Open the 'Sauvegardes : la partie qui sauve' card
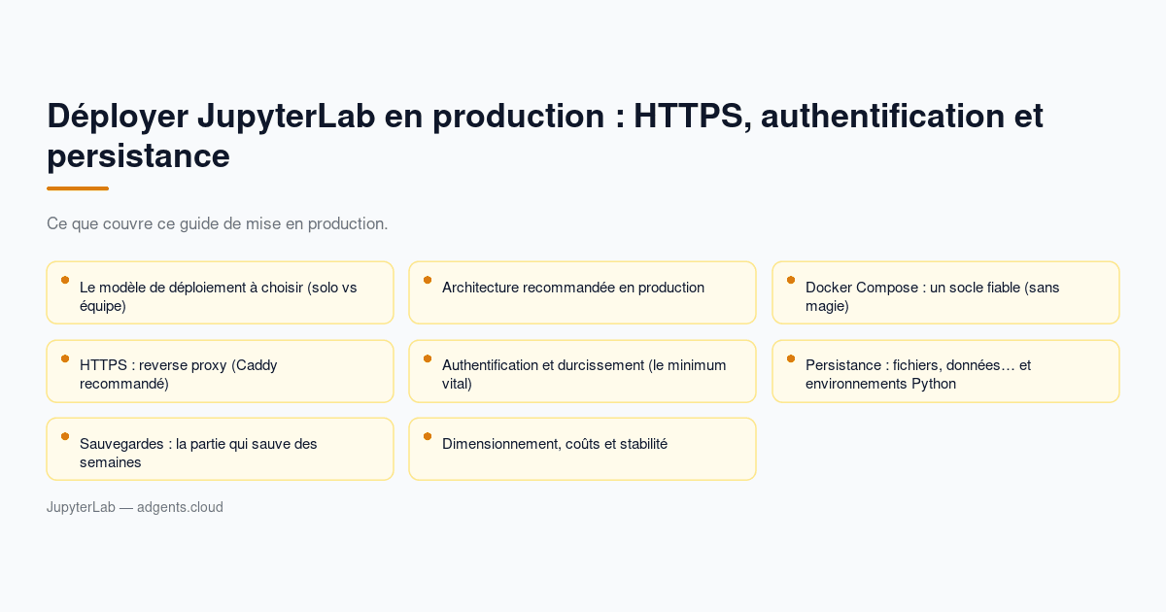 [x=220, y=449]
